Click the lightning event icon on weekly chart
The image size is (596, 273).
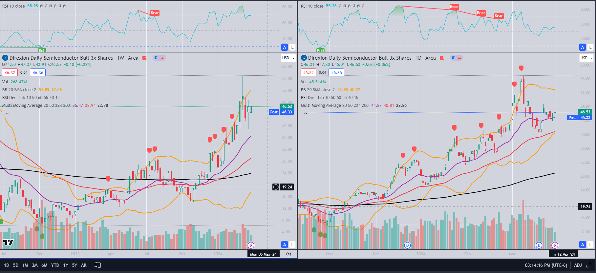[x=251, y=245]
